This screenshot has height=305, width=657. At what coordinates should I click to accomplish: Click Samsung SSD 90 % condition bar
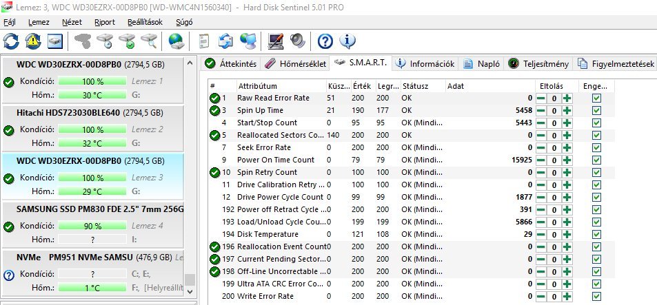92,226
